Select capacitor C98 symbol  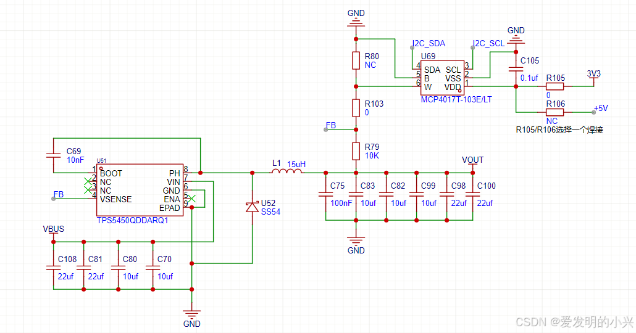[x=446, y=194]
